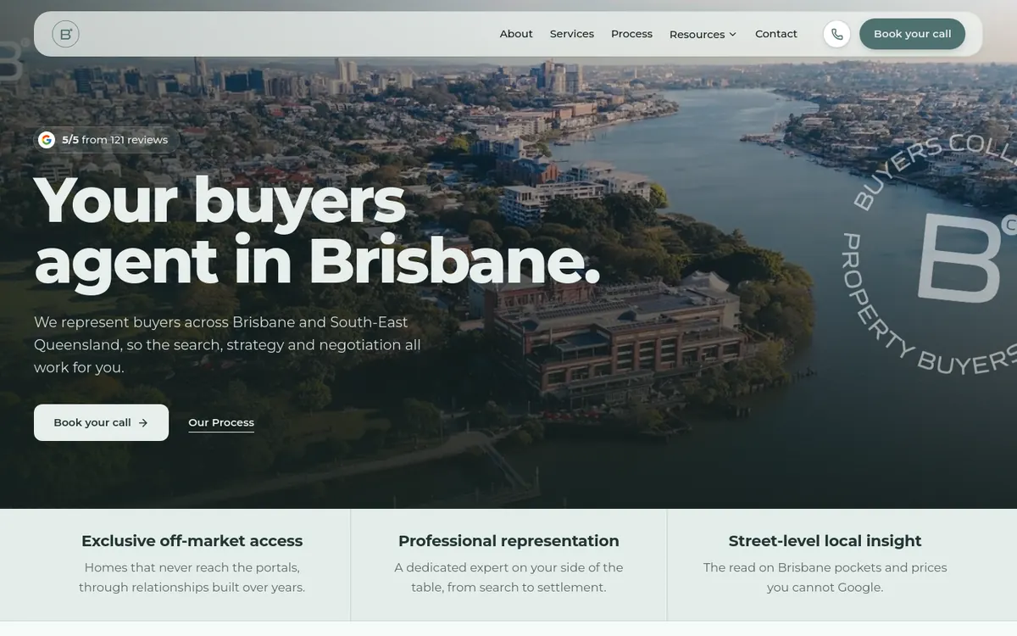Click text The read on Brisbane pockets
This screenshot has height=636, width=1017.
tap(825, 577)
